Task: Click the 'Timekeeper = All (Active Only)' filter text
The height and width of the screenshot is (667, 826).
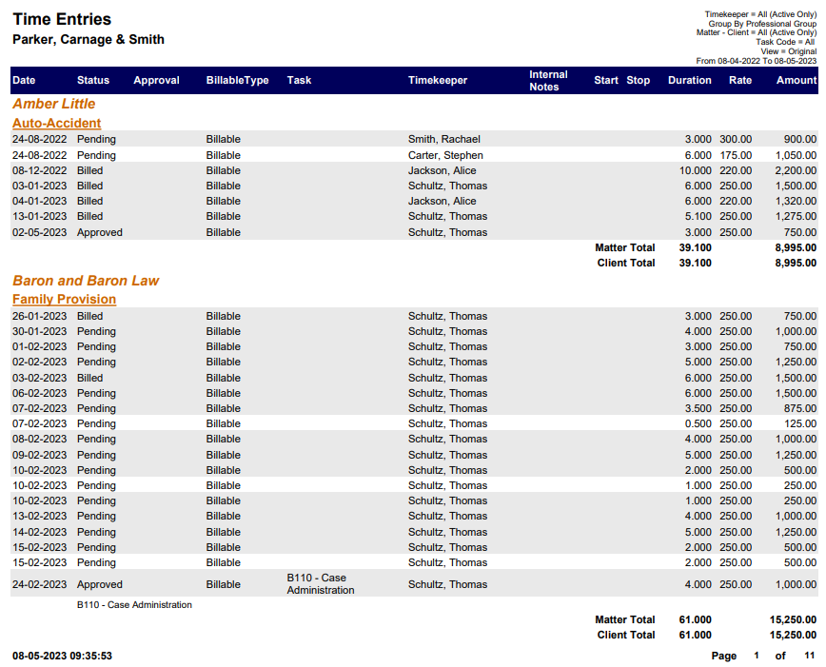Action: [x=760, y=14]
